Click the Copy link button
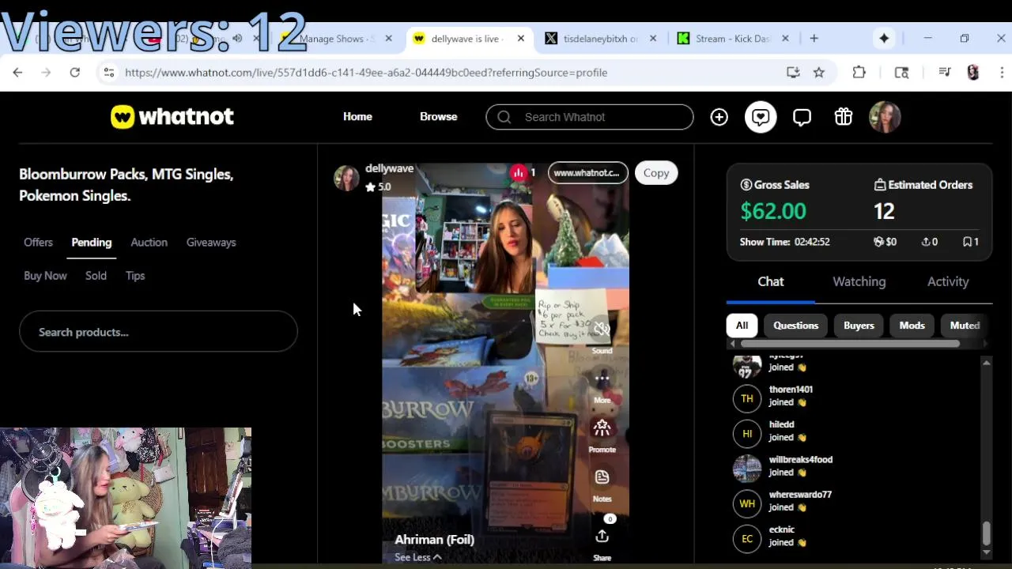 click(655, 173)
